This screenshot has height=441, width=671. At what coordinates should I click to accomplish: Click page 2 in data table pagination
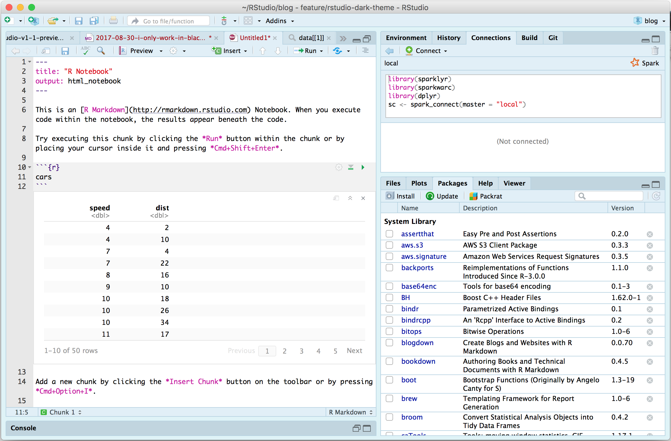tap(284, 350)
